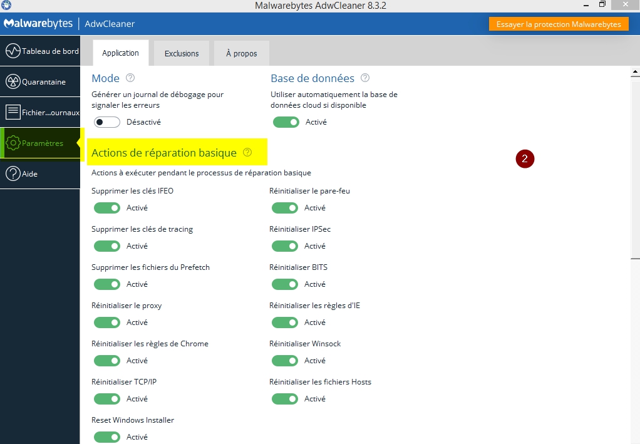Screen dimensions: 640x444
Task: Minimize the AdwCleaner window
Action: [x=586, y=5]
